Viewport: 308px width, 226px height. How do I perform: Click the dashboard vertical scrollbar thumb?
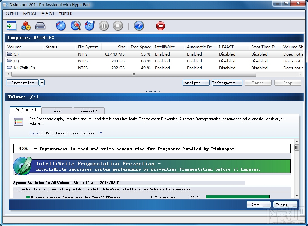coord(297,147)
